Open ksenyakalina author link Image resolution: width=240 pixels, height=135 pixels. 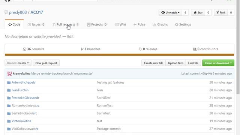(x=22, y=73)
